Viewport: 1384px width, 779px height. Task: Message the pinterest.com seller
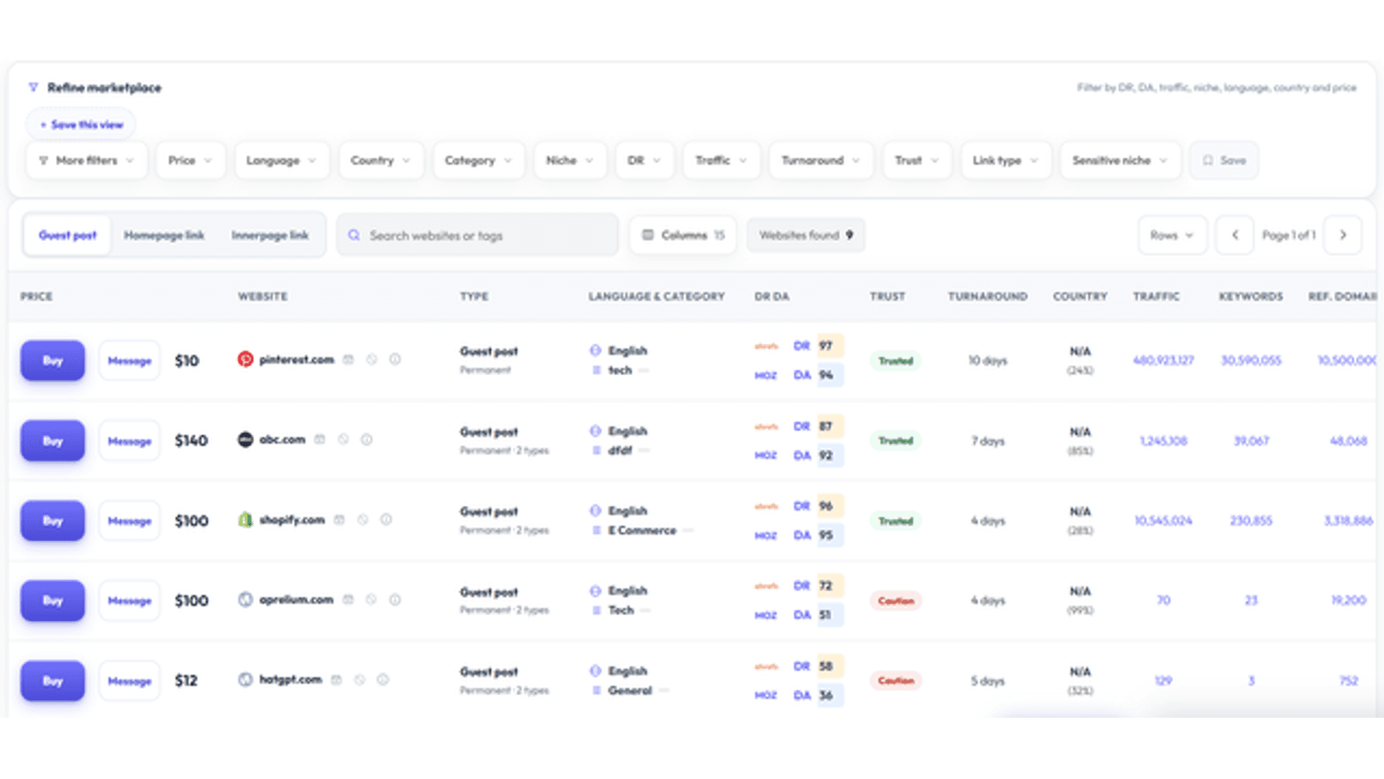point(129,360)
